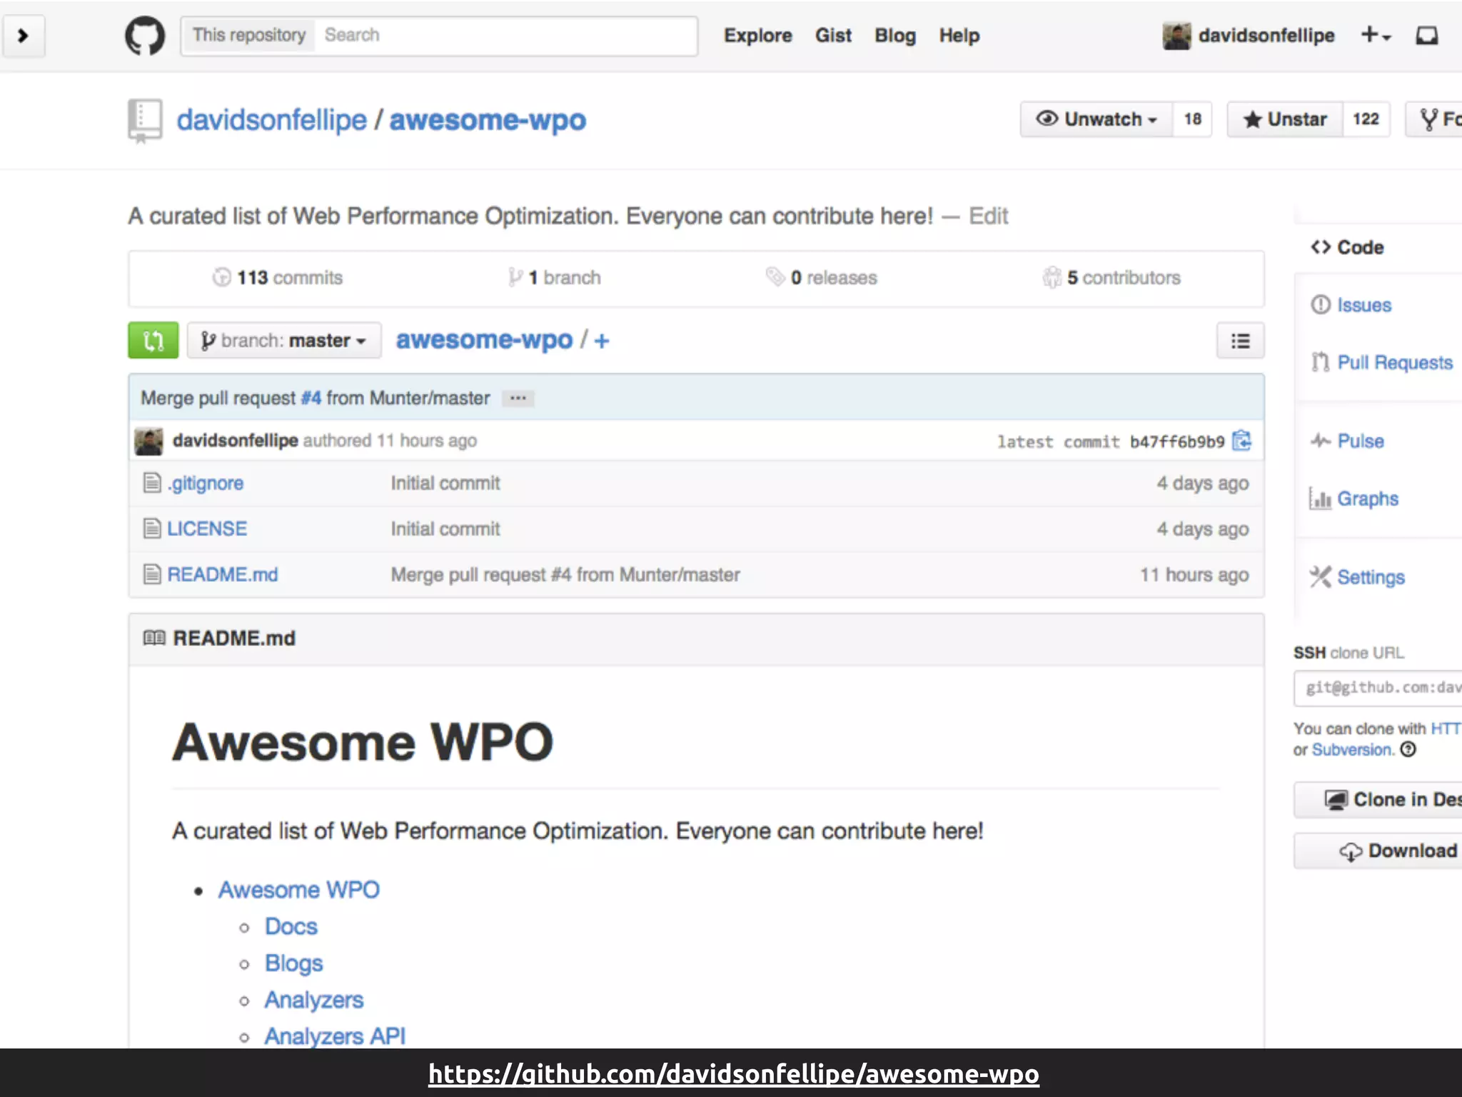The width and height of the screenshot is (1462, 1097).
Task: Open the plus create-new dropdown in header
Action: [1376, 35]
